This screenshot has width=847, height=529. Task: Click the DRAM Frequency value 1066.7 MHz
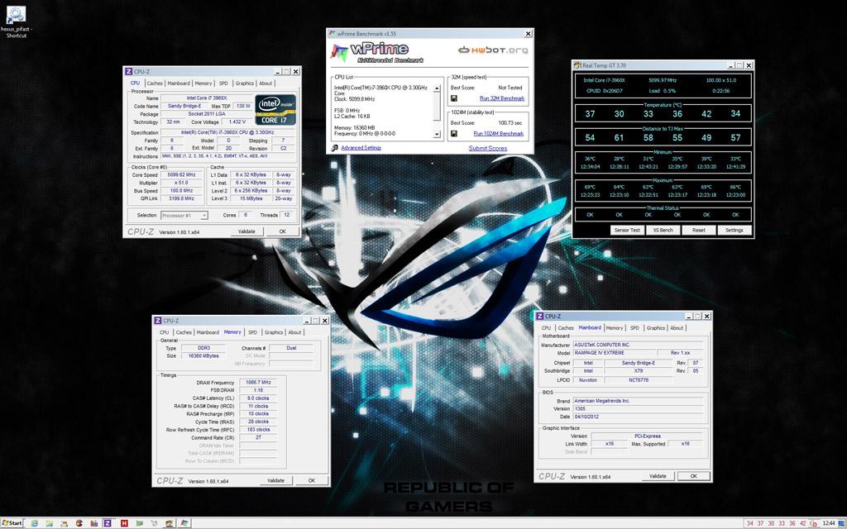tap(258, 382)
